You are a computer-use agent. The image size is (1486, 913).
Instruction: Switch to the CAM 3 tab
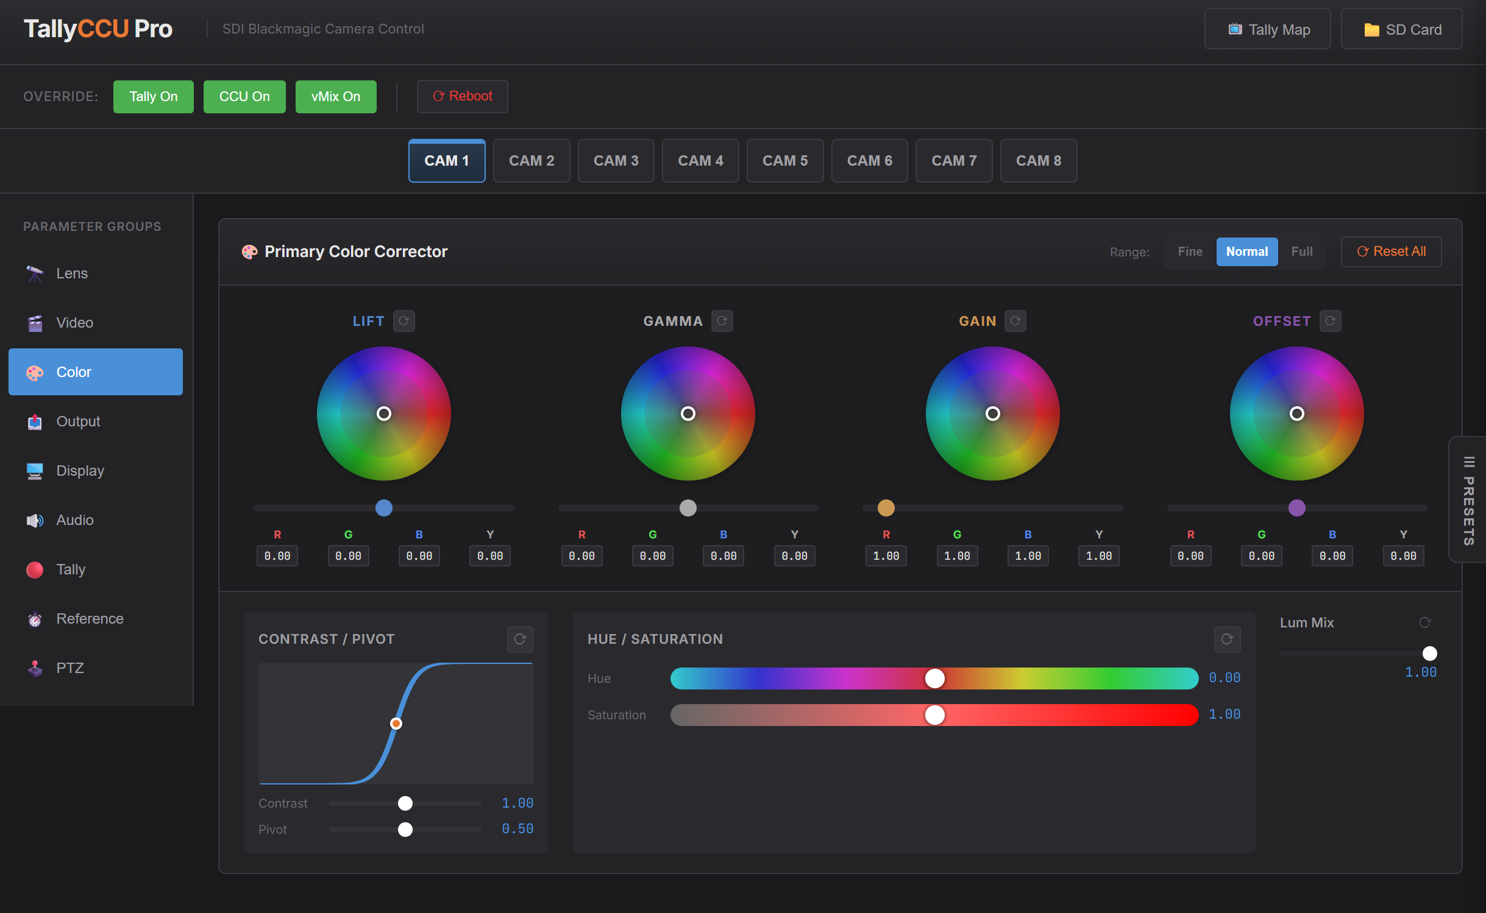point(616,161)
